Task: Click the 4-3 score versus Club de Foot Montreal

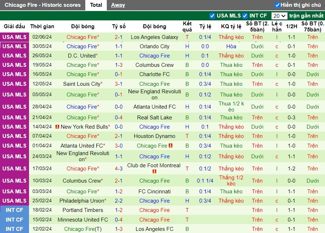Action: (119, 168)
